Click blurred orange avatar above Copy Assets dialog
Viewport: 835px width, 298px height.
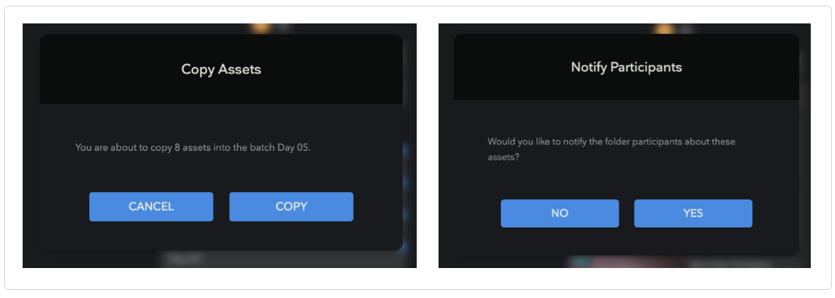click(260, 28)
